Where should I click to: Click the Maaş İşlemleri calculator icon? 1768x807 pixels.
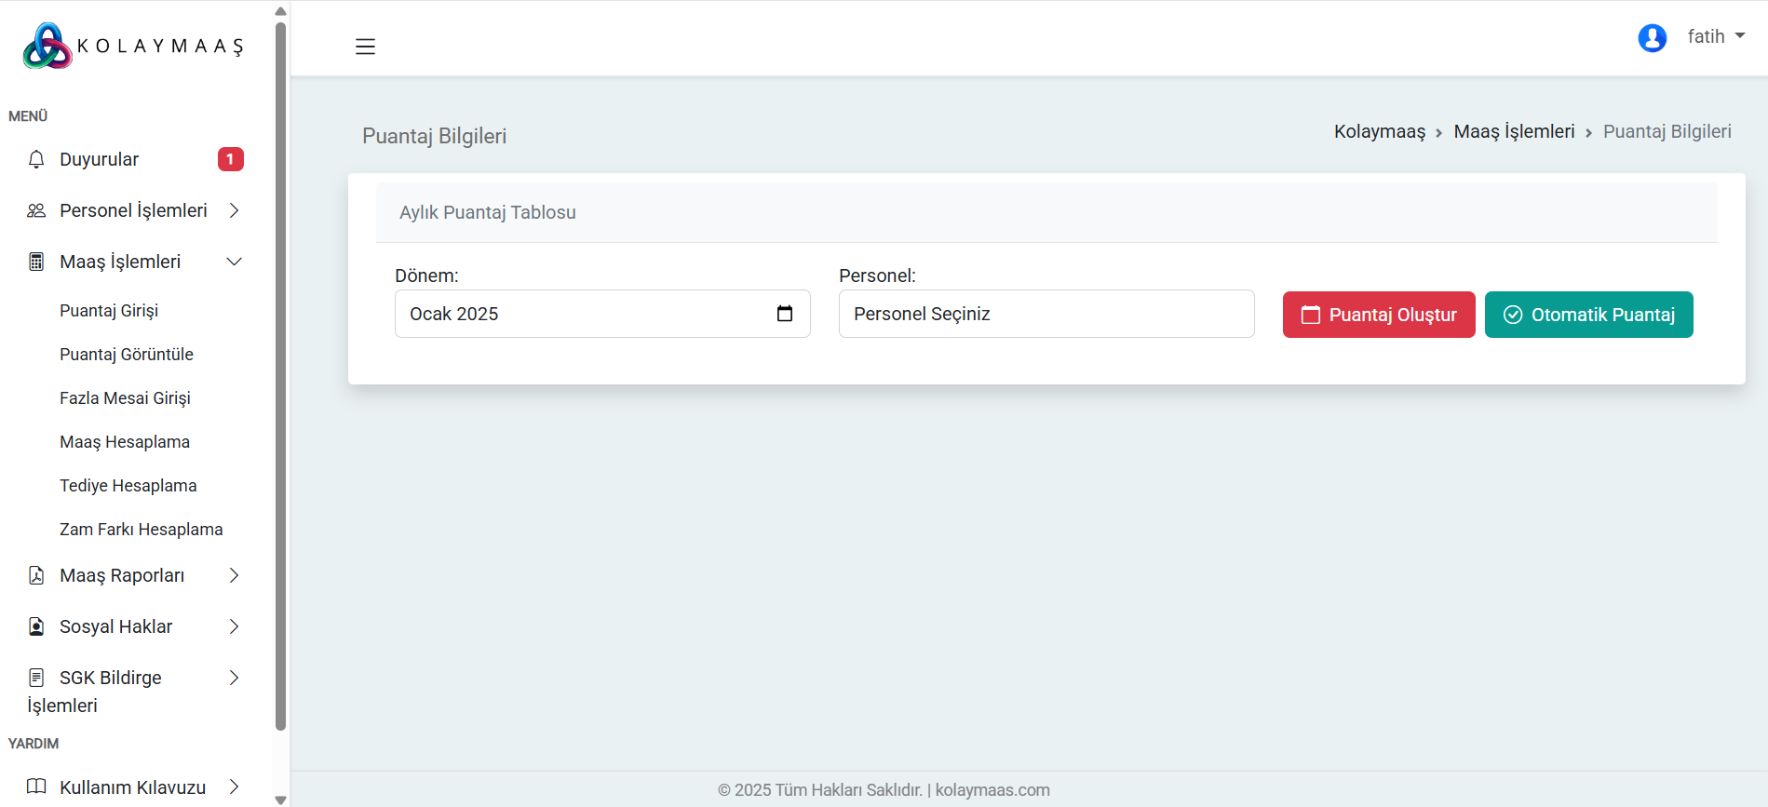pos(36,262)
